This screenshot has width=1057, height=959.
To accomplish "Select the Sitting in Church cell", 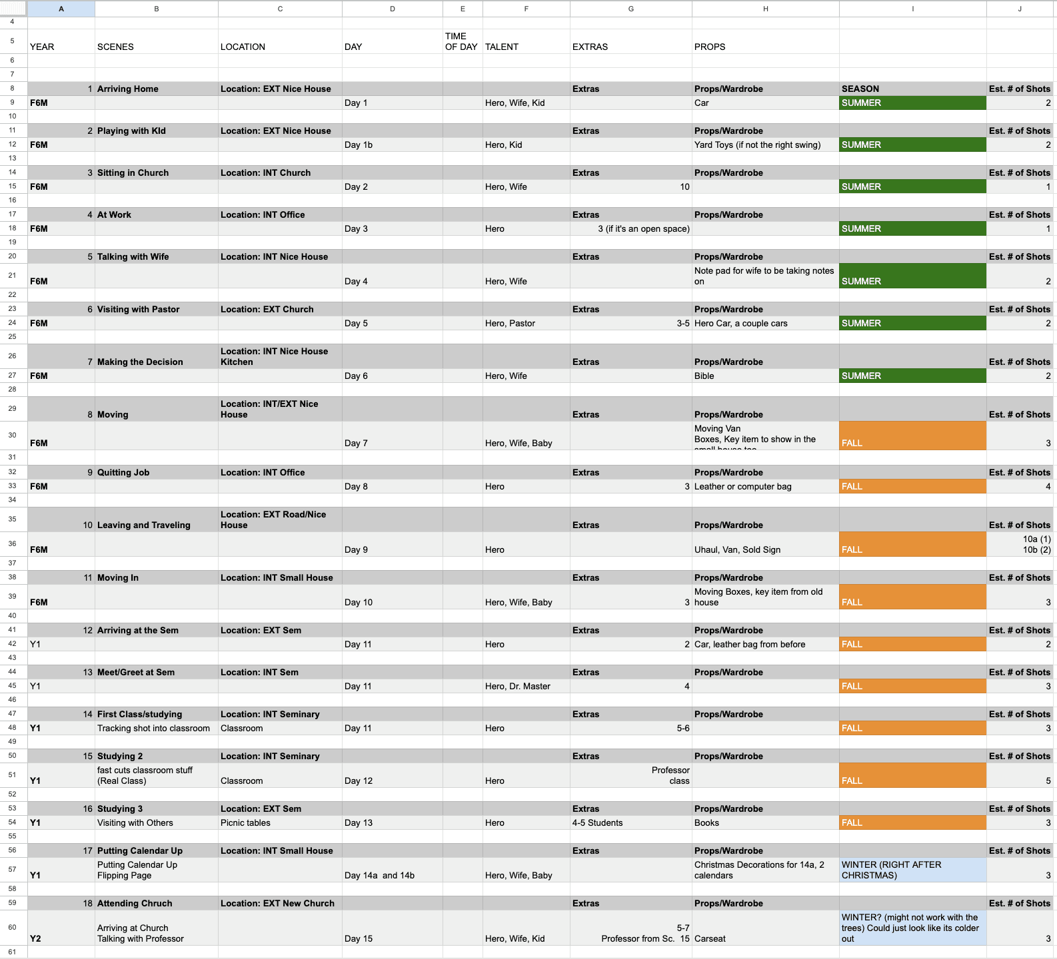I will [x=157, y=172].
